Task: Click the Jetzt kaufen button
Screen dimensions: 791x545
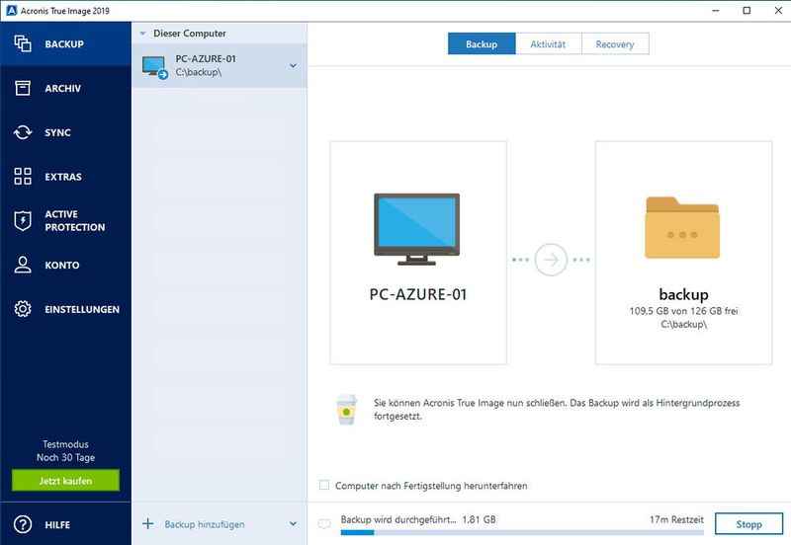Action: [65, 481]
